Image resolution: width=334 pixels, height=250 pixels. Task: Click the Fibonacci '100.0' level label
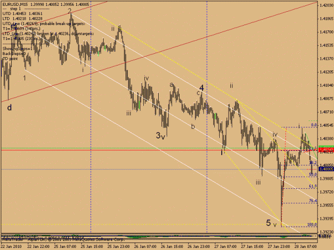click(312, 225)
